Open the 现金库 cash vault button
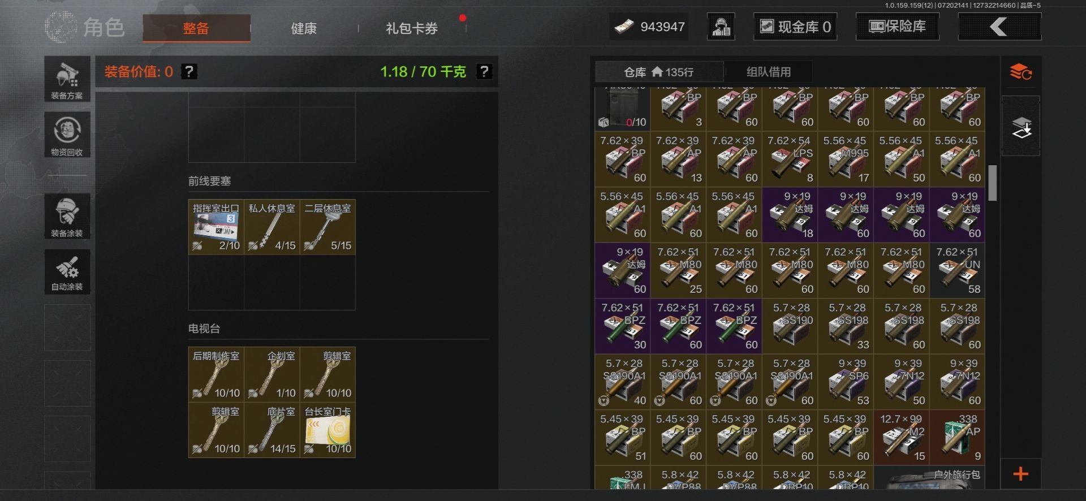Viewport: 1086px width, 501px height. point(795,27)
